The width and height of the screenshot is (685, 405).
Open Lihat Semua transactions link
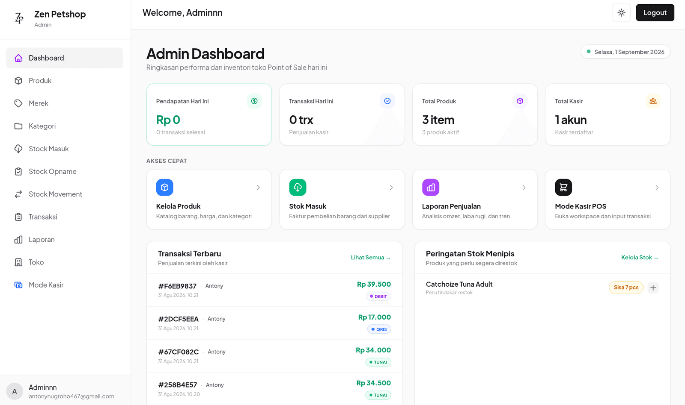point(371,258)
